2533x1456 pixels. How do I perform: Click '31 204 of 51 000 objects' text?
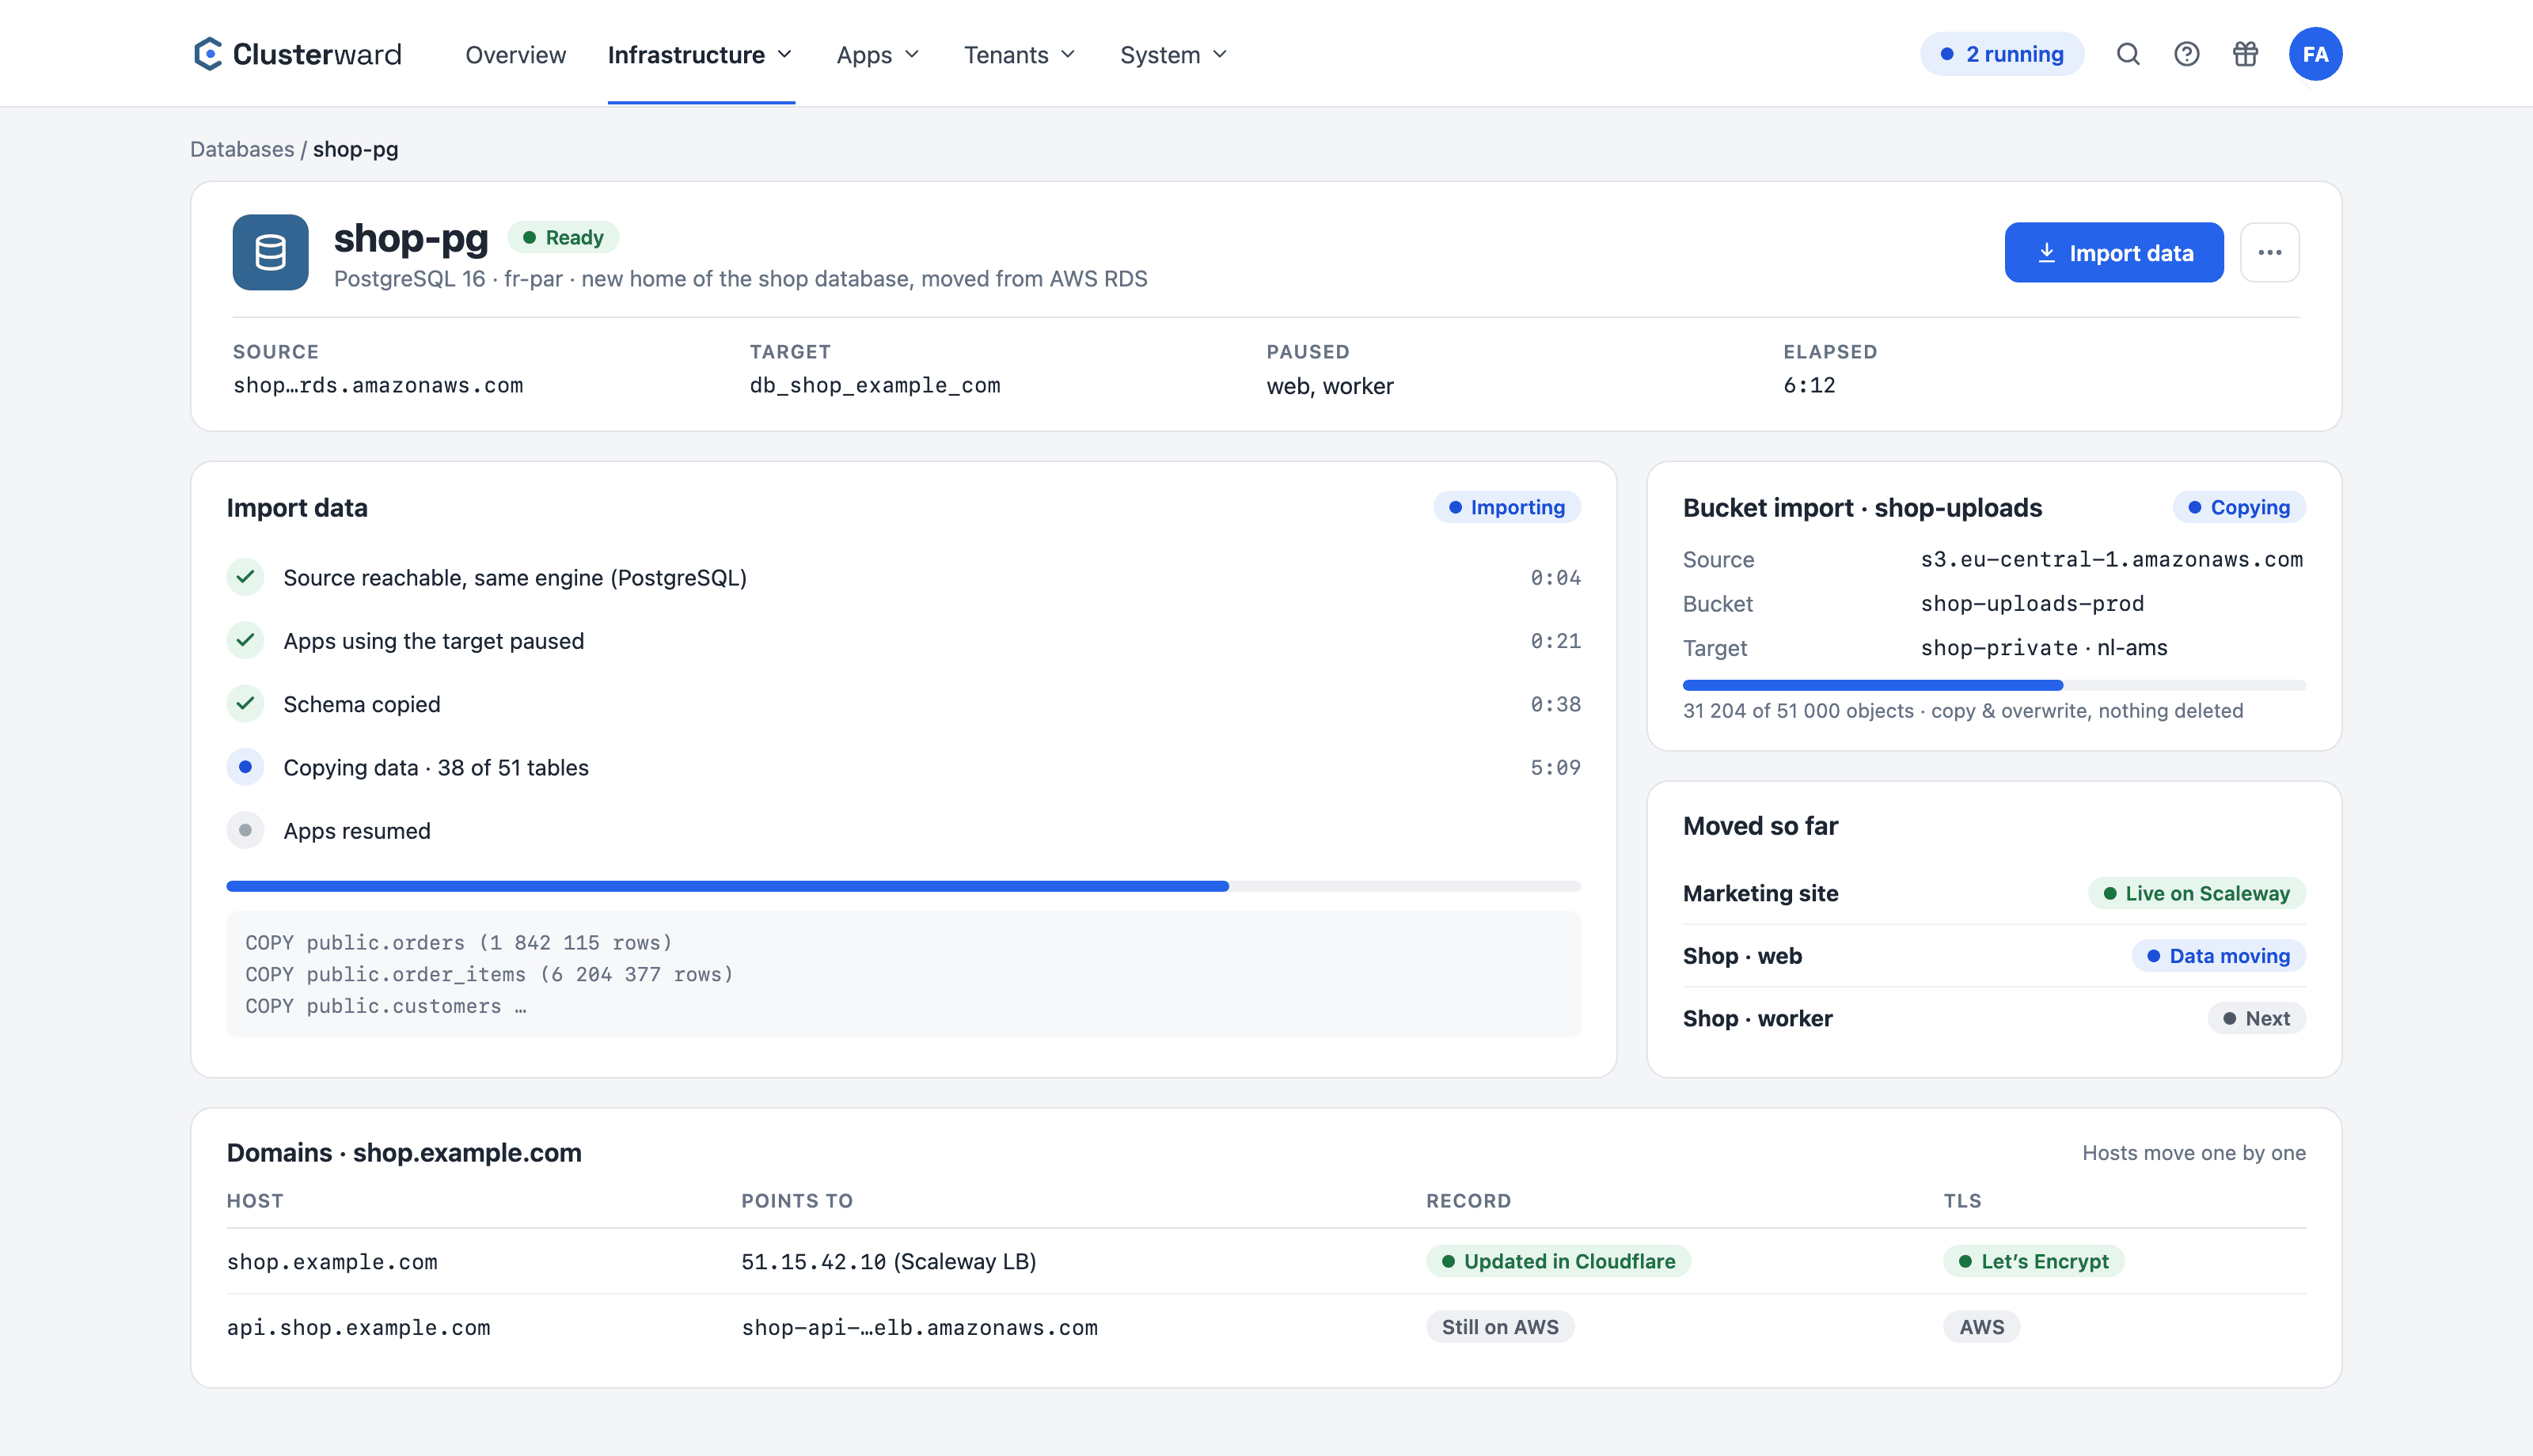click(x=1798, y=710)
